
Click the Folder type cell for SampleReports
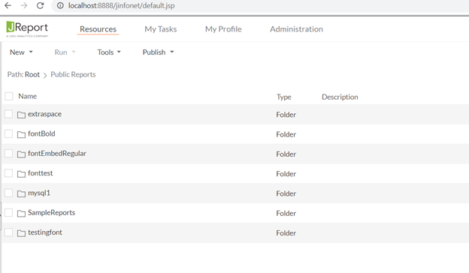[x=286, y=213]
